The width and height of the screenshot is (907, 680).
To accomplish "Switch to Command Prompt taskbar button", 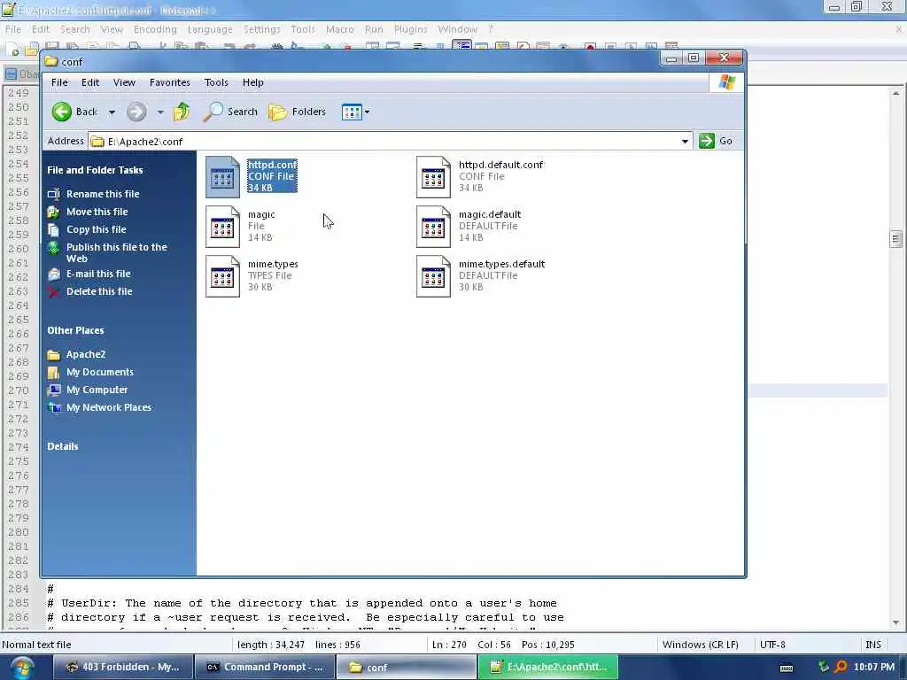I will point(264,667).
